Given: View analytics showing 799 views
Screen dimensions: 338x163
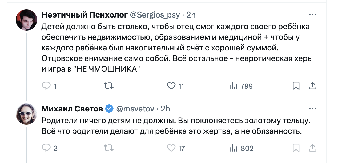Looking at the screenshot, I should click(x=234, y=86).
